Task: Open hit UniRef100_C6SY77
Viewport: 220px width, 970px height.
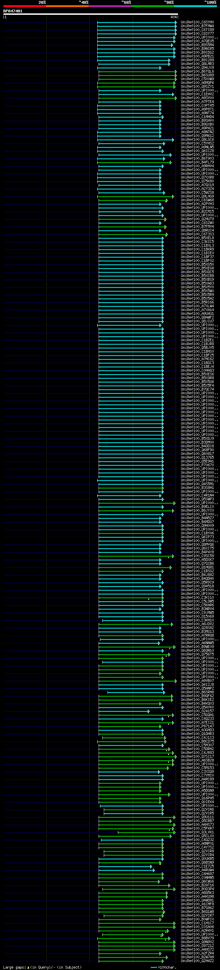Action: point(197,33)
